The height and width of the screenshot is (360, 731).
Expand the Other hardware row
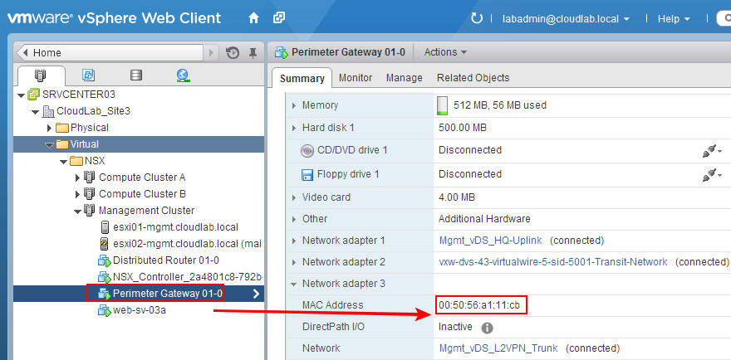[x=294, y=219]
